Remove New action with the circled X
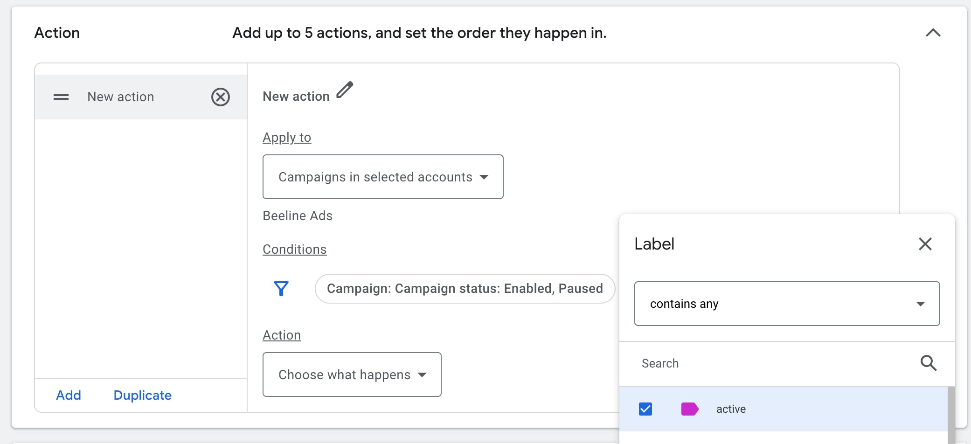The image size is (971, 444). pyautogui.click(x=221, y=97)
